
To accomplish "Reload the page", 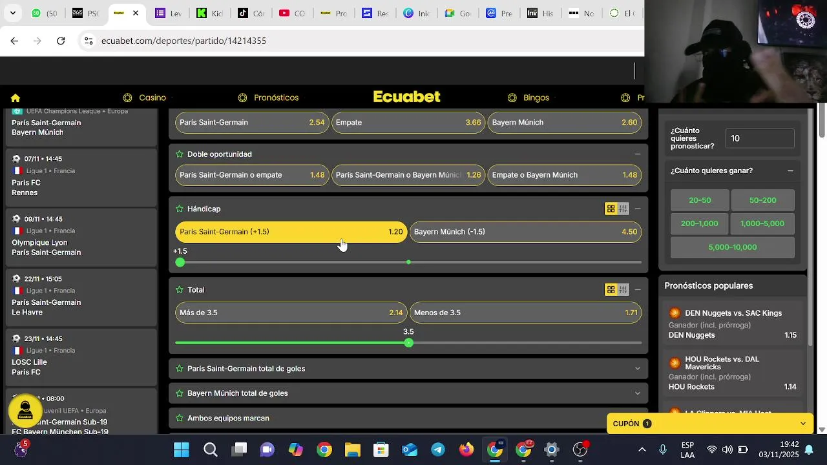I will tap(61, 41).
